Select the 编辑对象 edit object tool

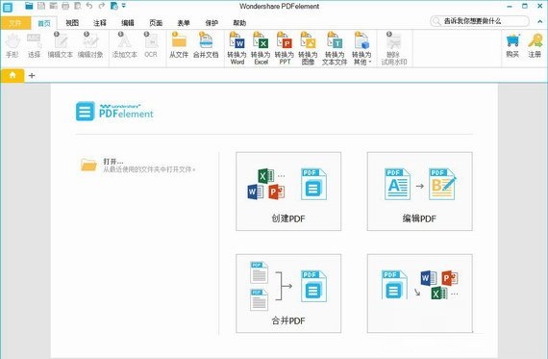click(x=90, y=45)
